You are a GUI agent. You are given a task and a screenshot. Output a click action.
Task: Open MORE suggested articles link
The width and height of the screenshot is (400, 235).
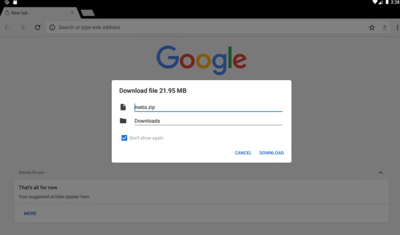click(x=30, y=213)
